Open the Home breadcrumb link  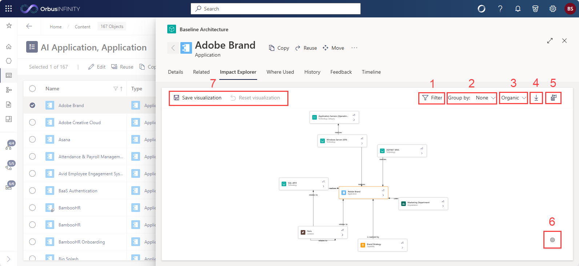click(56, 26)
